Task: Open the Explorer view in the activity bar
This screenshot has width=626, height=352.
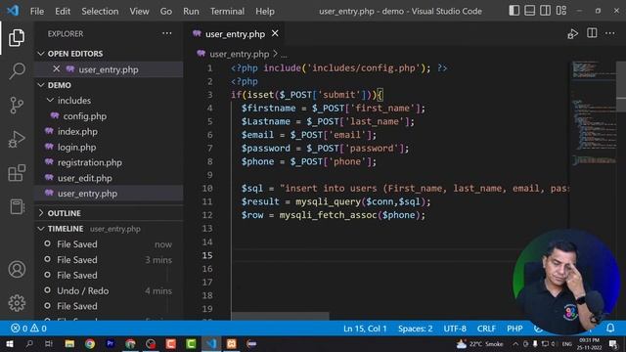Action: 17,38
